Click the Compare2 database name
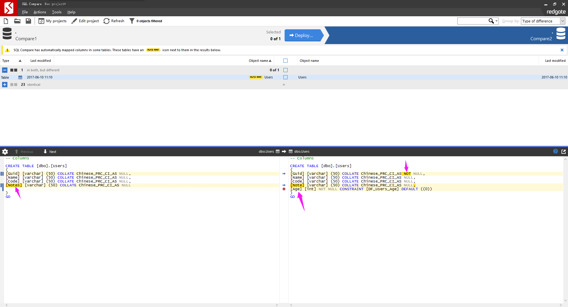Image resolution: width=568 pixels, height=307 pixels. coord(541,39)
